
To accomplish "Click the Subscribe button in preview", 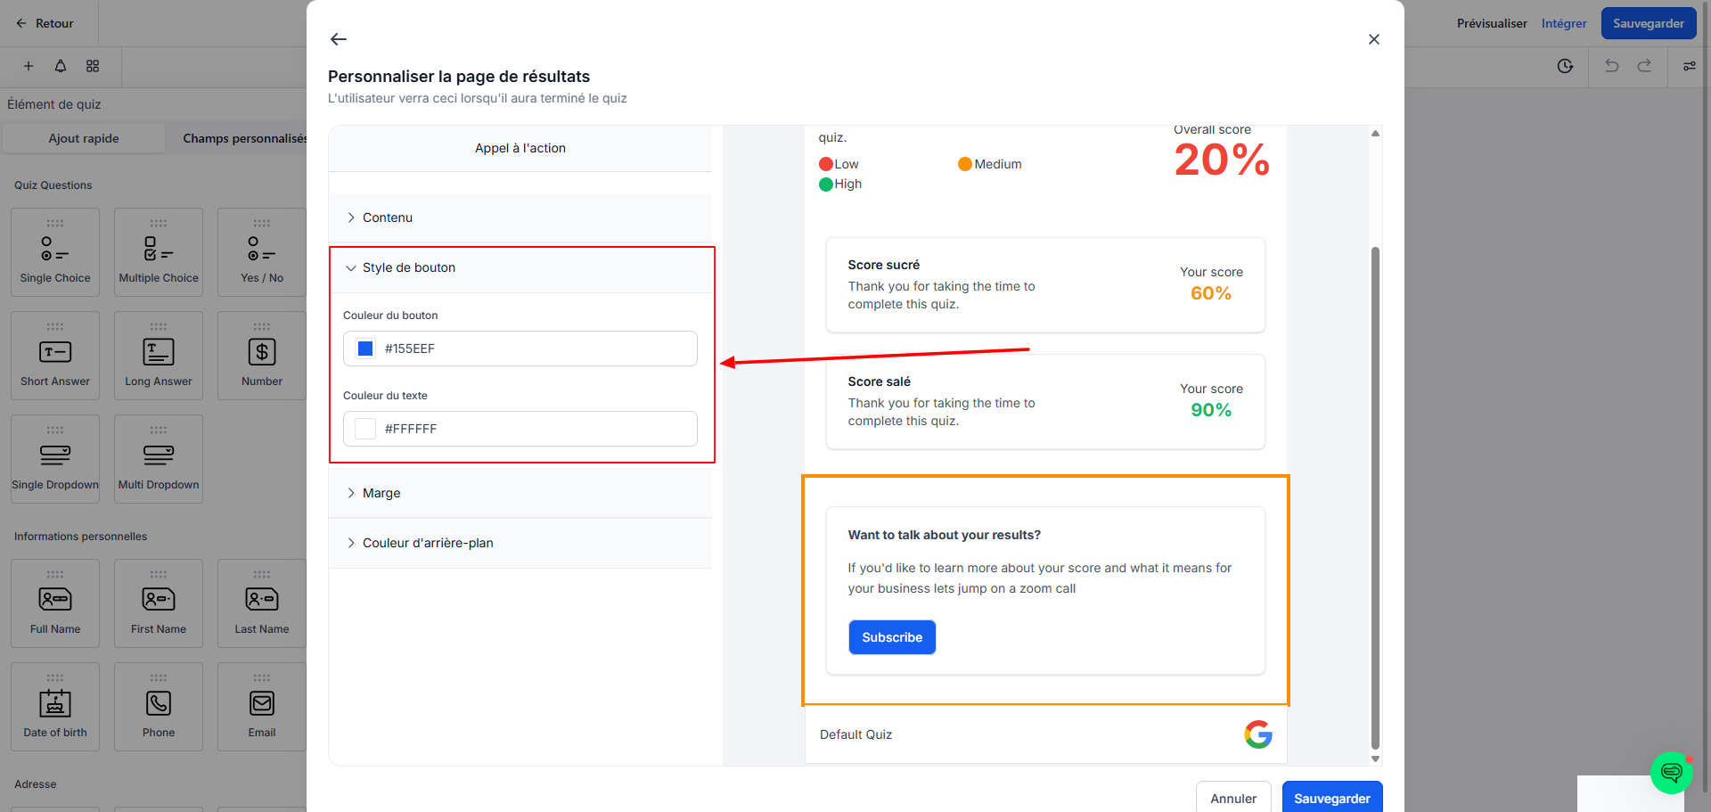I will 892,637.
